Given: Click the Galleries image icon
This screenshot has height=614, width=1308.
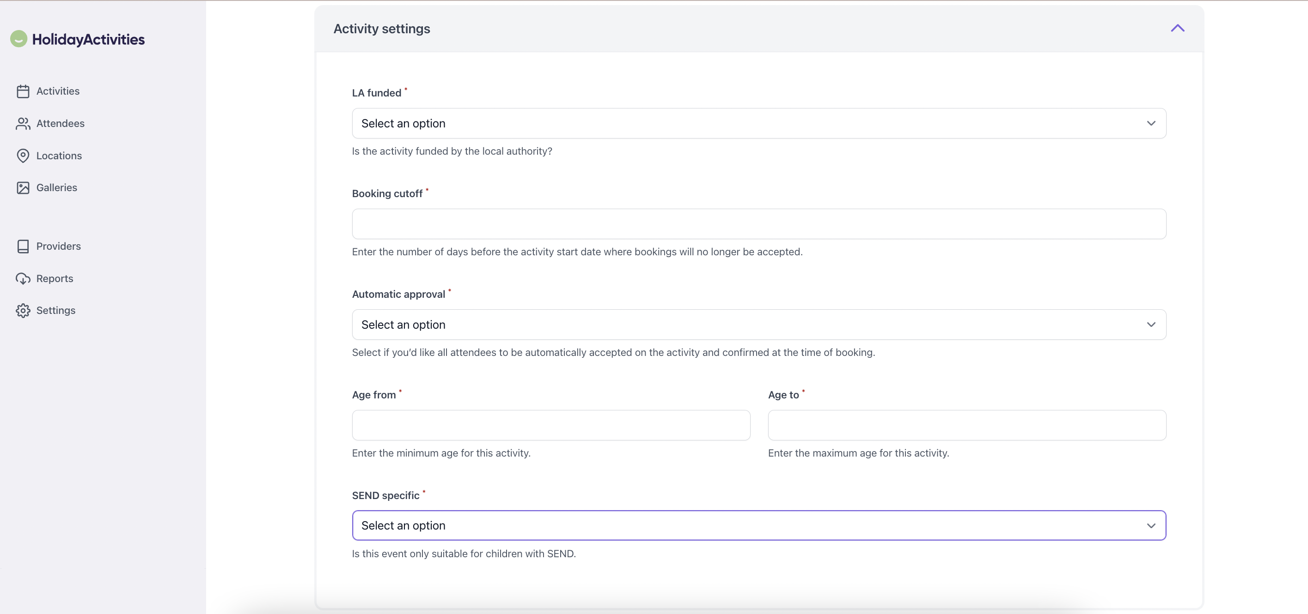Looking at the screenshot, I should [23, 187].
